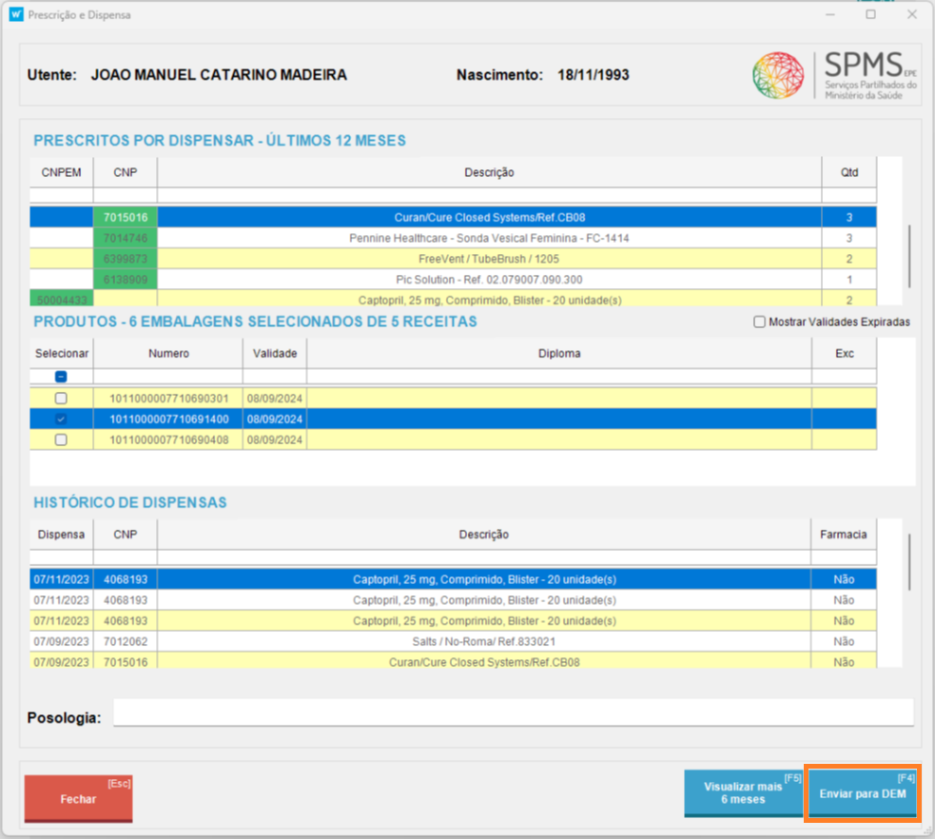Click the Farmacia column header

(x=843, y=535)
